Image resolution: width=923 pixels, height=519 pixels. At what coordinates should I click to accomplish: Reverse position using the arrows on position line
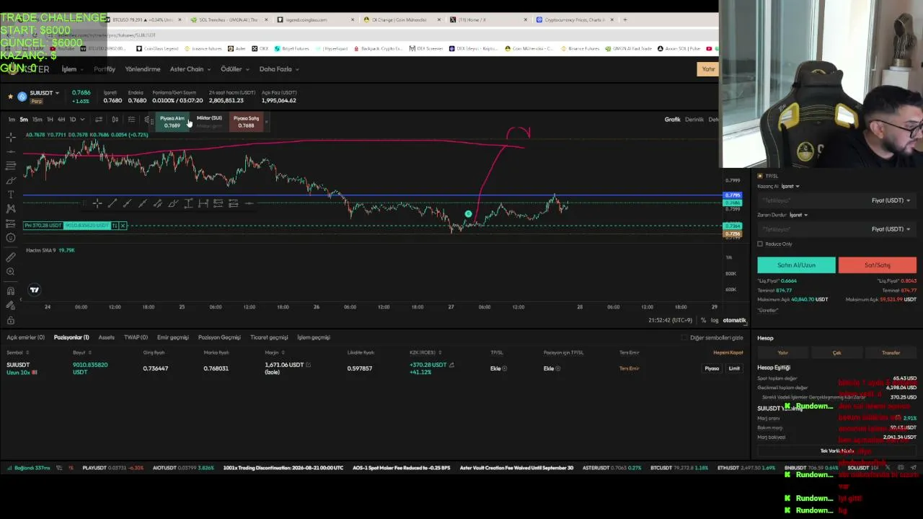[115, 226]
